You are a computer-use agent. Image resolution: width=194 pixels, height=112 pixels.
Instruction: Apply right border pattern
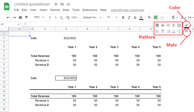pos(168,31)
